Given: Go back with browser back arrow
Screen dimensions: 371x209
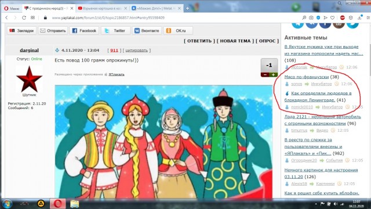Looking at the screenshot, I should pyautogui.click(x=6, y=17).
